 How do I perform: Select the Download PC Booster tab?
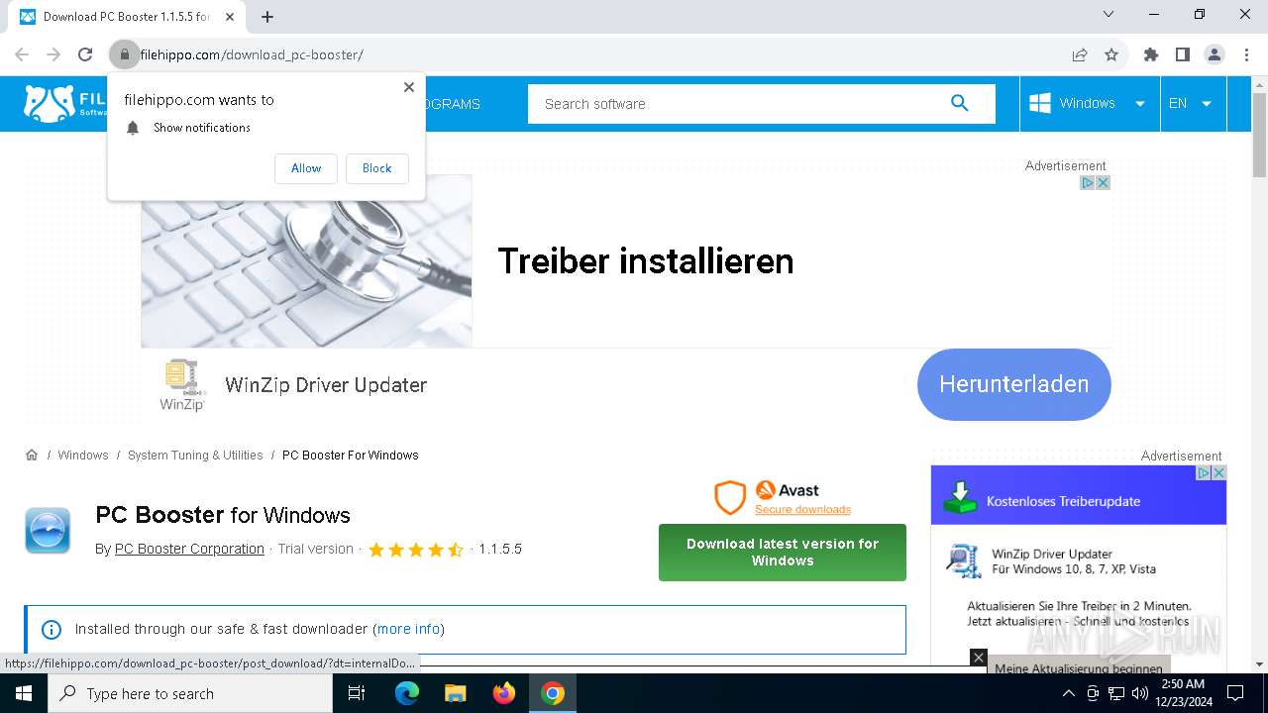tap(127, 17)
